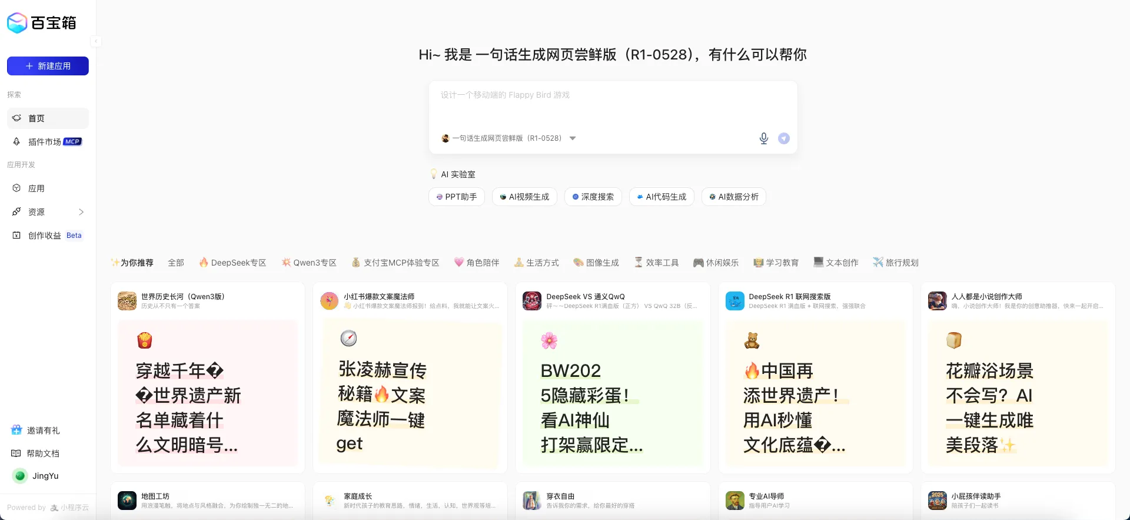Click the 家庭成长 app icon

click(330, 501)
